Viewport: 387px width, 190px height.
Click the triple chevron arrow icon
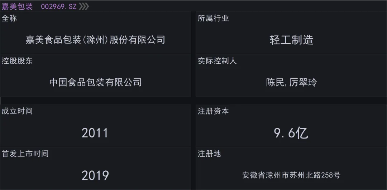click(83, 7)
